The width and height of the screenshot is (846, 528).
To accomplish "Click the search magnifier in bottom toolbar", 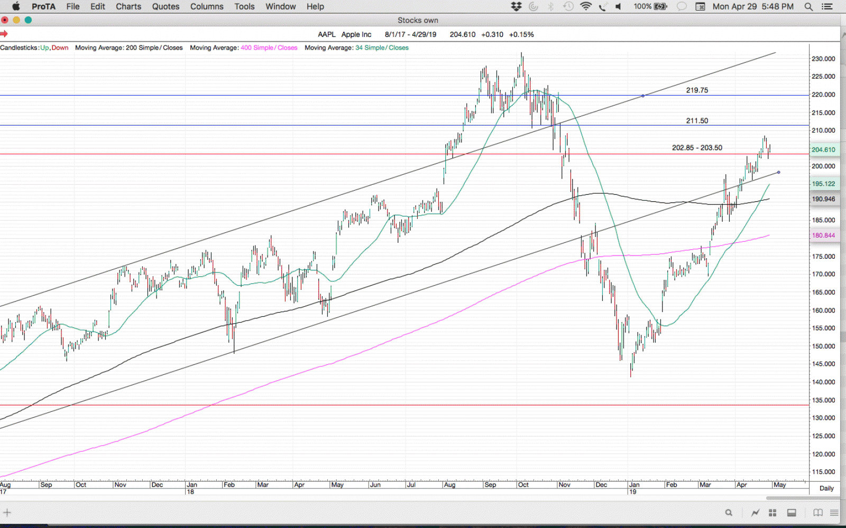I will point(729,512).
